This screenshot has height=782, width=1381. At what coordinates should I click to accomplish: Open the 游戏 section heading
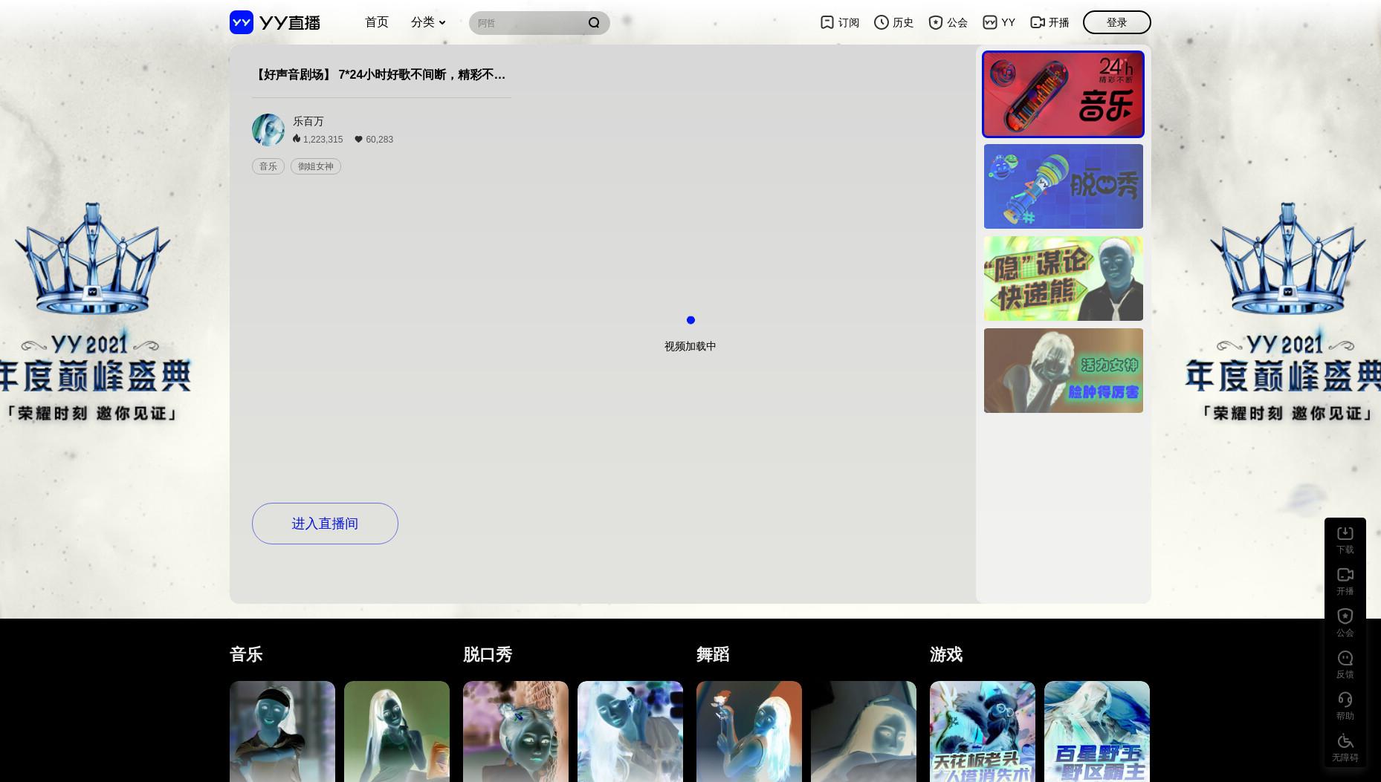coord(946,654)
